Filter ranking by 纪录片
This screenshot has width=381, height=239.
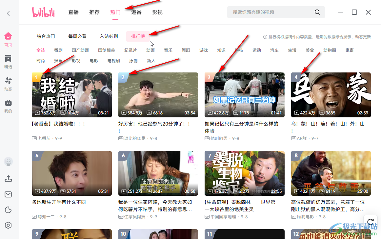click(130, 50)
